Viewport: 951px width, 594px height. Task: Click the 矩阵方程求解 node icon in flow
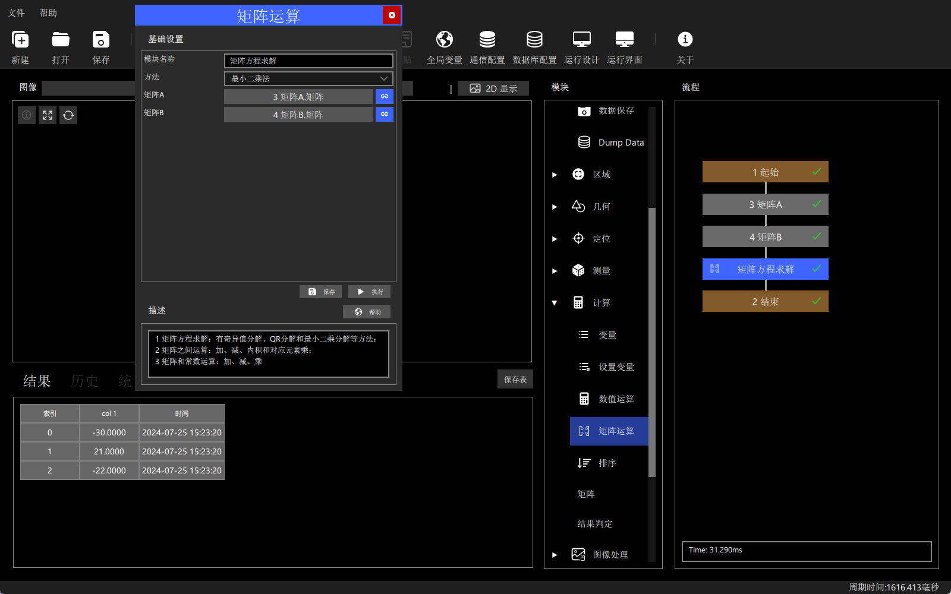[x=715, y=269]
